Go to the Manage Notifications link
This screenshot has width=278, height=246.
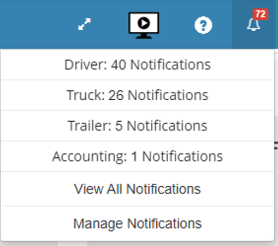[138, 224]
